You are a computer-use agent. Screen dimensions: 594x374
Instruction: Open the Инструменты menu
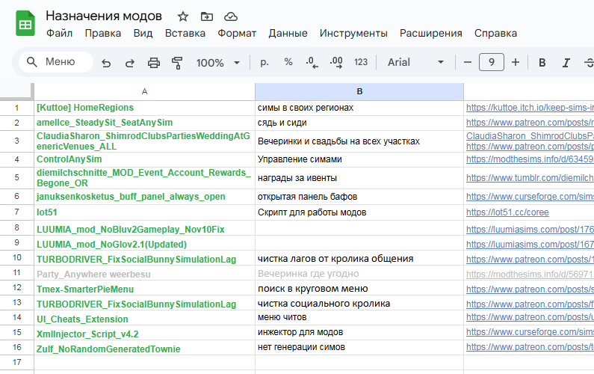(x=353, y=34)
